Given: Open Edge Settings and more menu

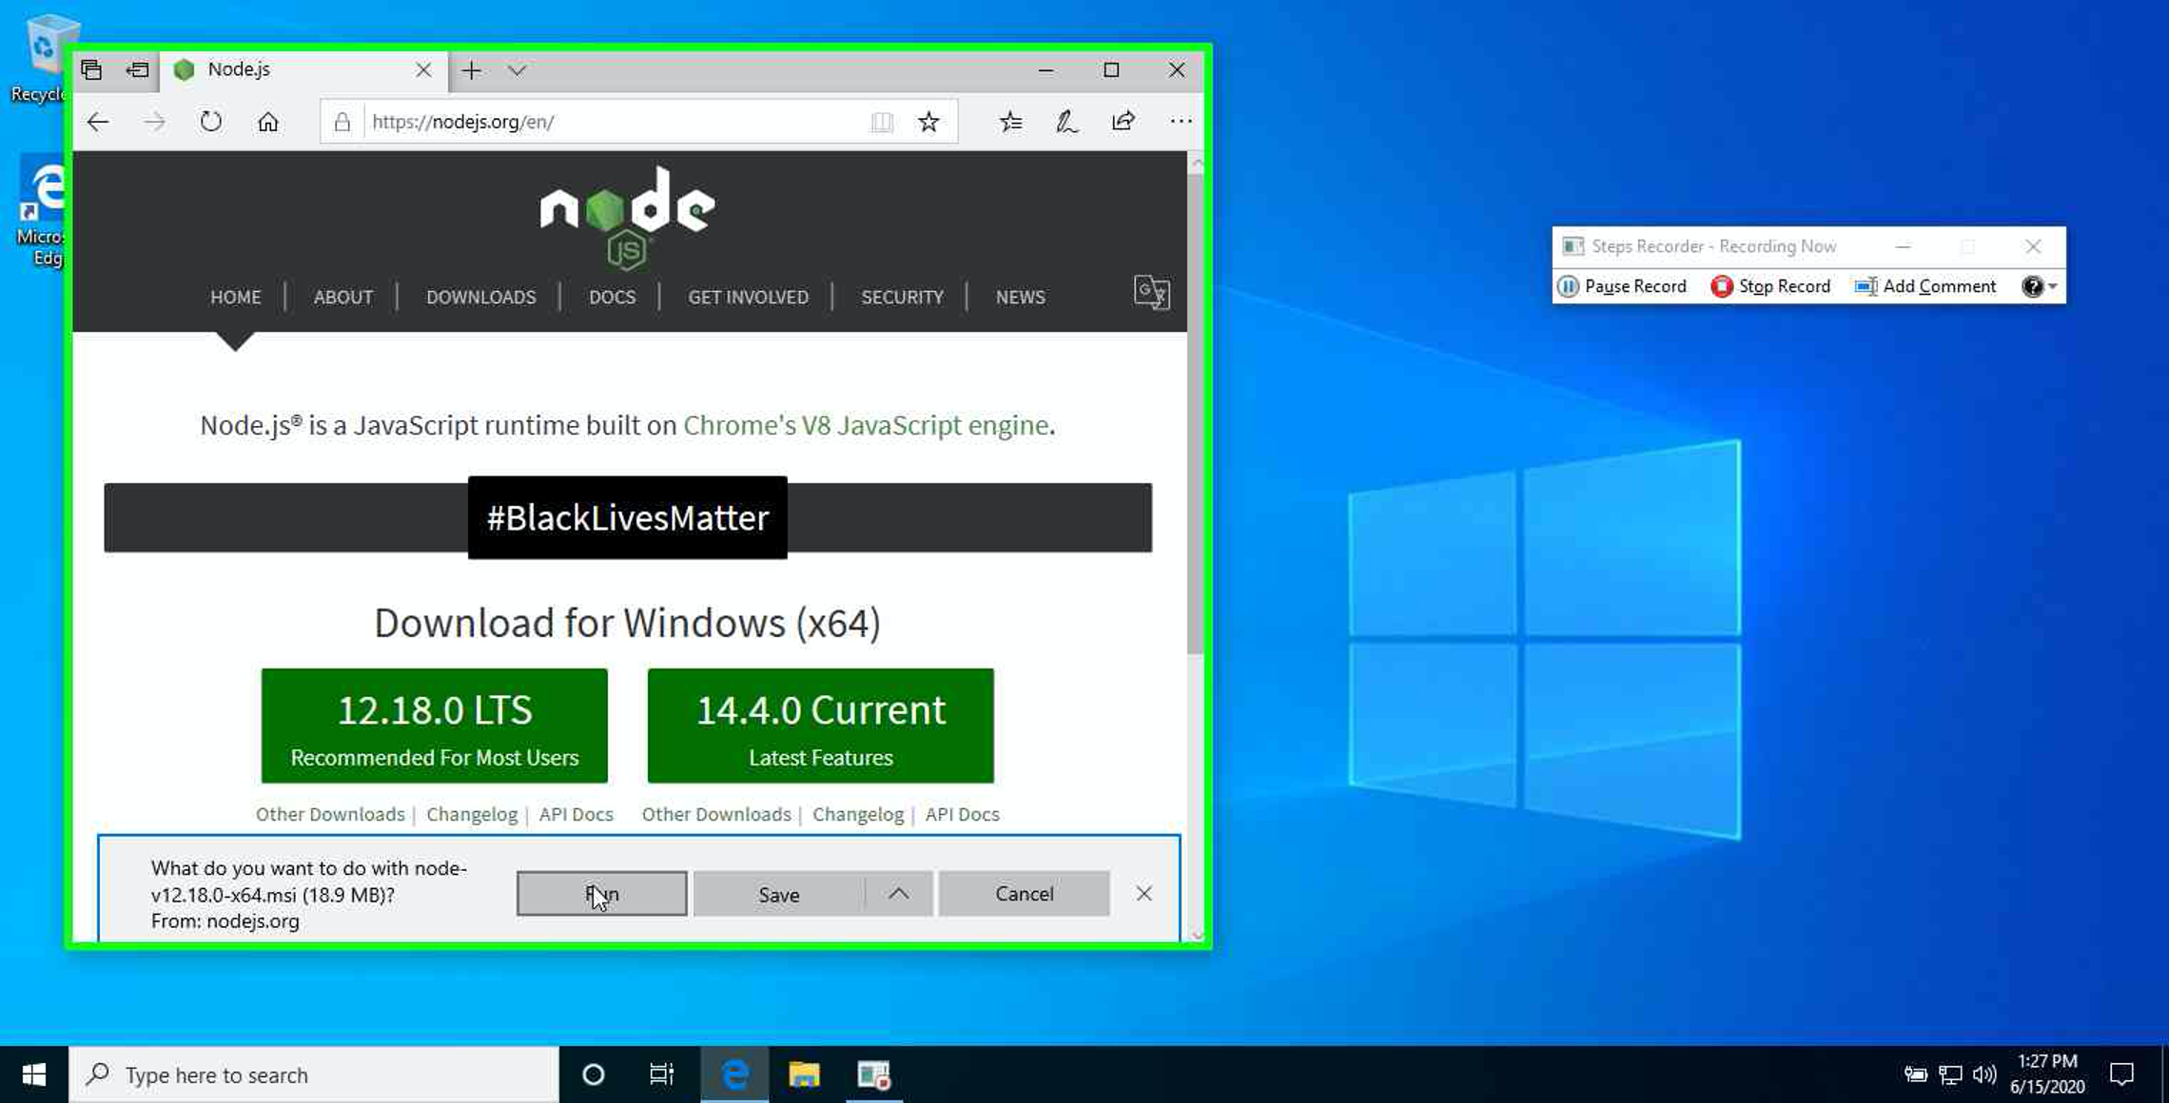Looking at the screenshot, I should point(1181,122).
